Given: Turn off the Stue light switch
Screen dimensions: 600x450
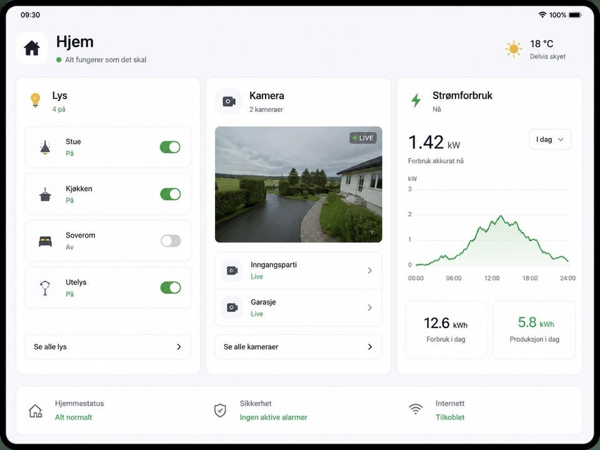Looking at the screenshot, I should pyautogui.click(x=170, y=147).
